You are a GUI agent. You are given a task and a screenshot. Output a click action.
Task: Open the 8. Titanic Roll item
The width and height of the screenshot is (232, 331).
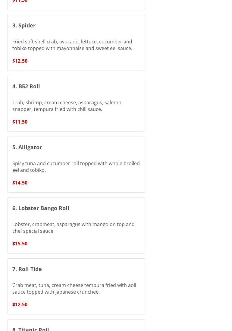point(31,329)
